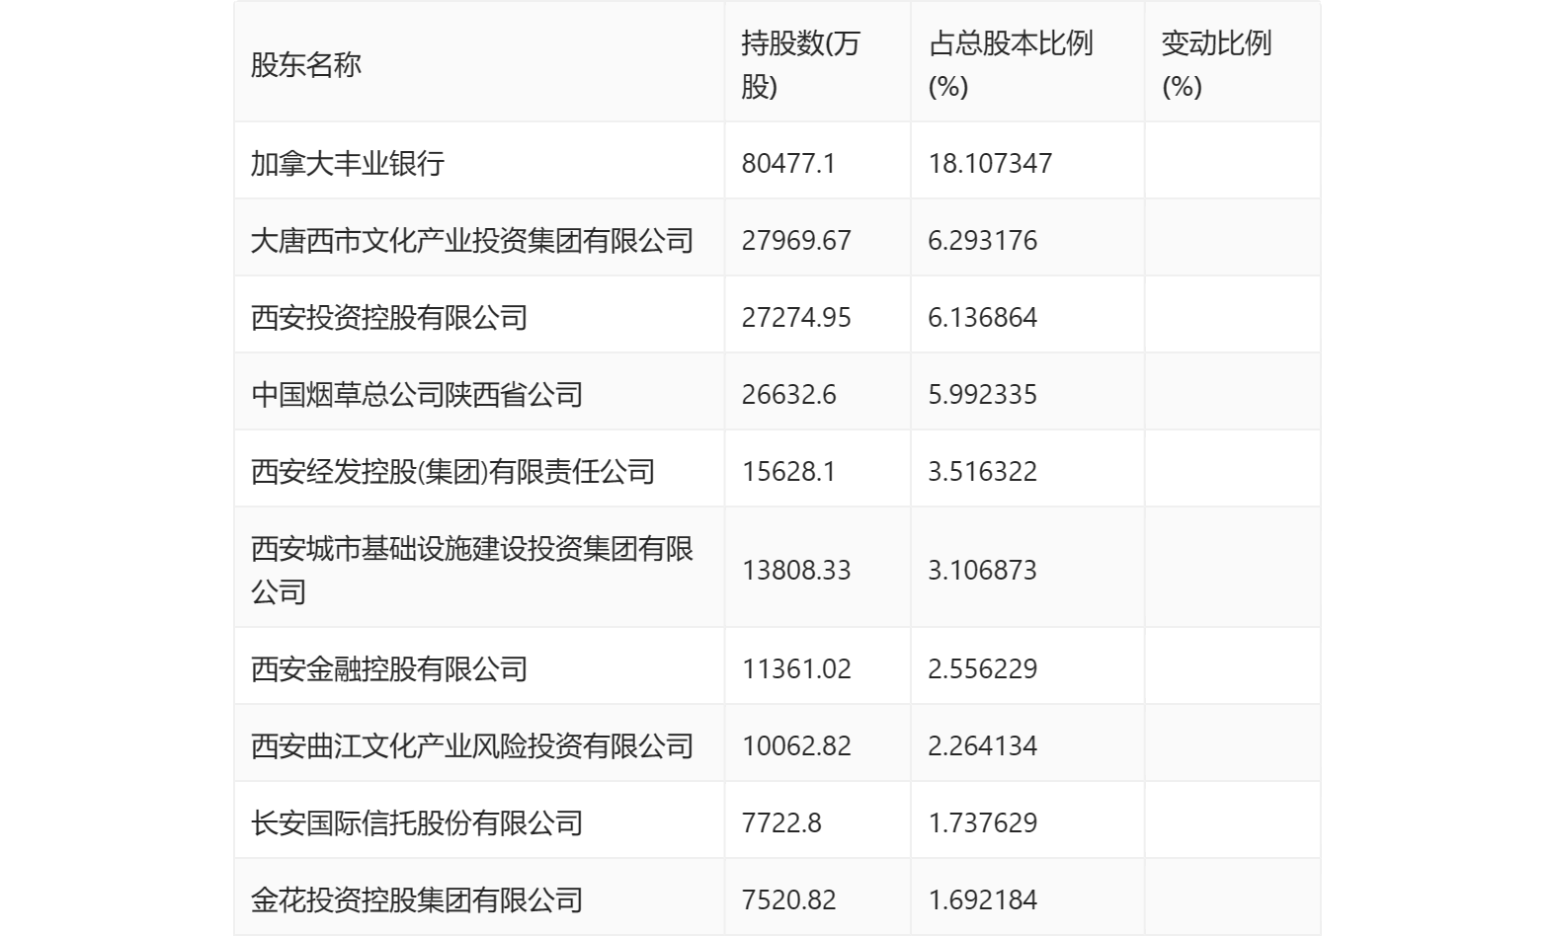The width and height of the screenshot is (1555, 936).
Task: Click percentage value 2.556229
Action: (983, 668)
